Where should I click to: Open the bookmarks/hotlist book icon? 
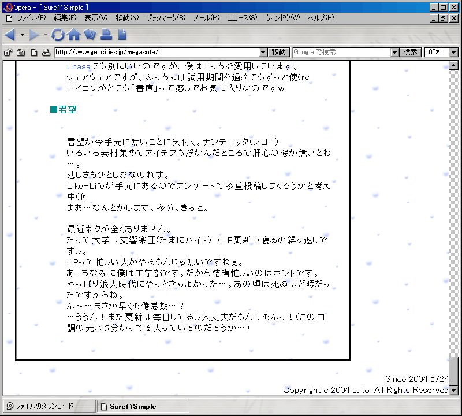coord(90,35)
